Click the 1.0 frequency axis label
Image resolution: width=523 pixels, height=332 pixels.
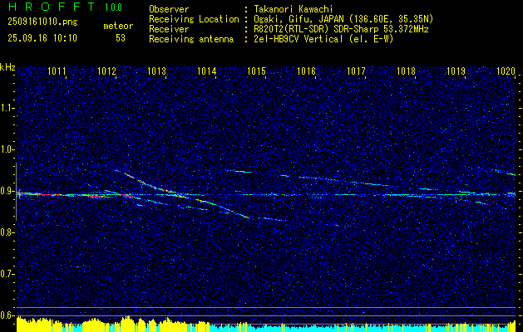point(6,149)
